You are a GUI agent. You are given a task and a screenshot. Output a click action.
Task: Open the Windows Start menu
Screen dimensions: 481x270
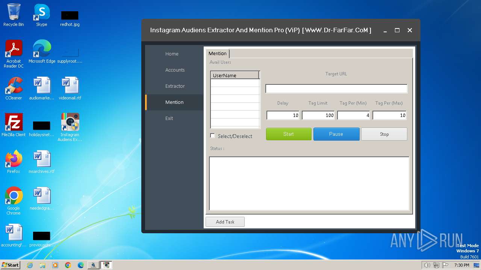pos(11,265)
